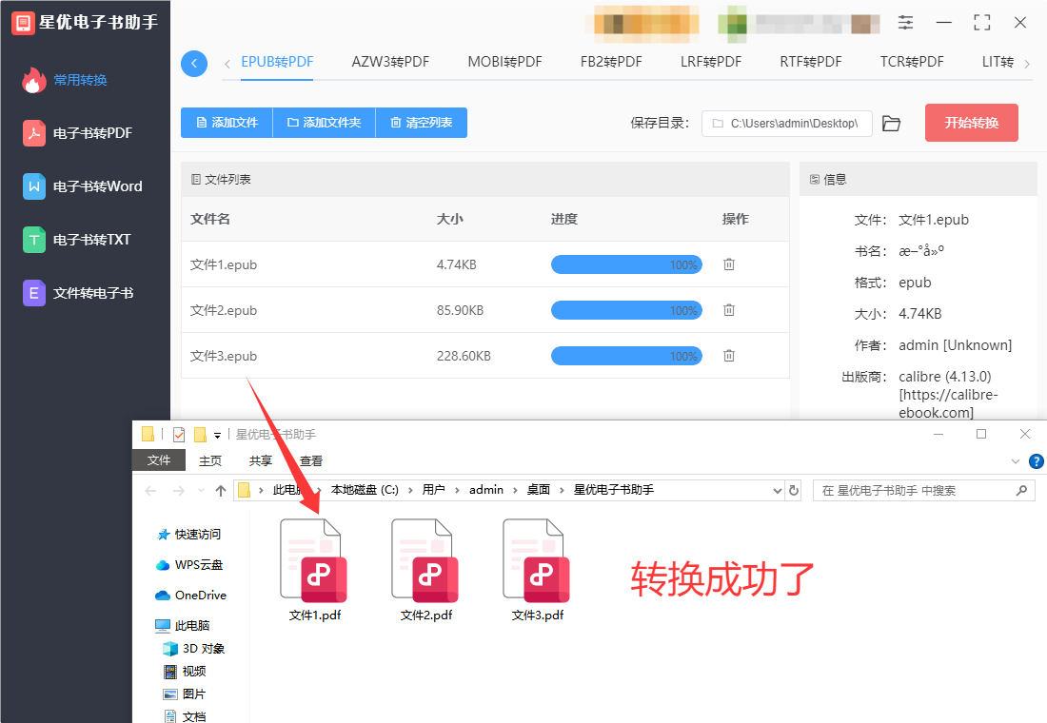Click the purple E ebook icon in sidebar
1047x723 pixels.
click(34, 293)
